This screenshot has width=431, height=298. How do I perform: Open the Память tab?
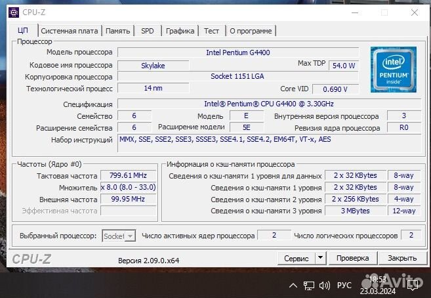pyautogui.click(x=117, y=31)
